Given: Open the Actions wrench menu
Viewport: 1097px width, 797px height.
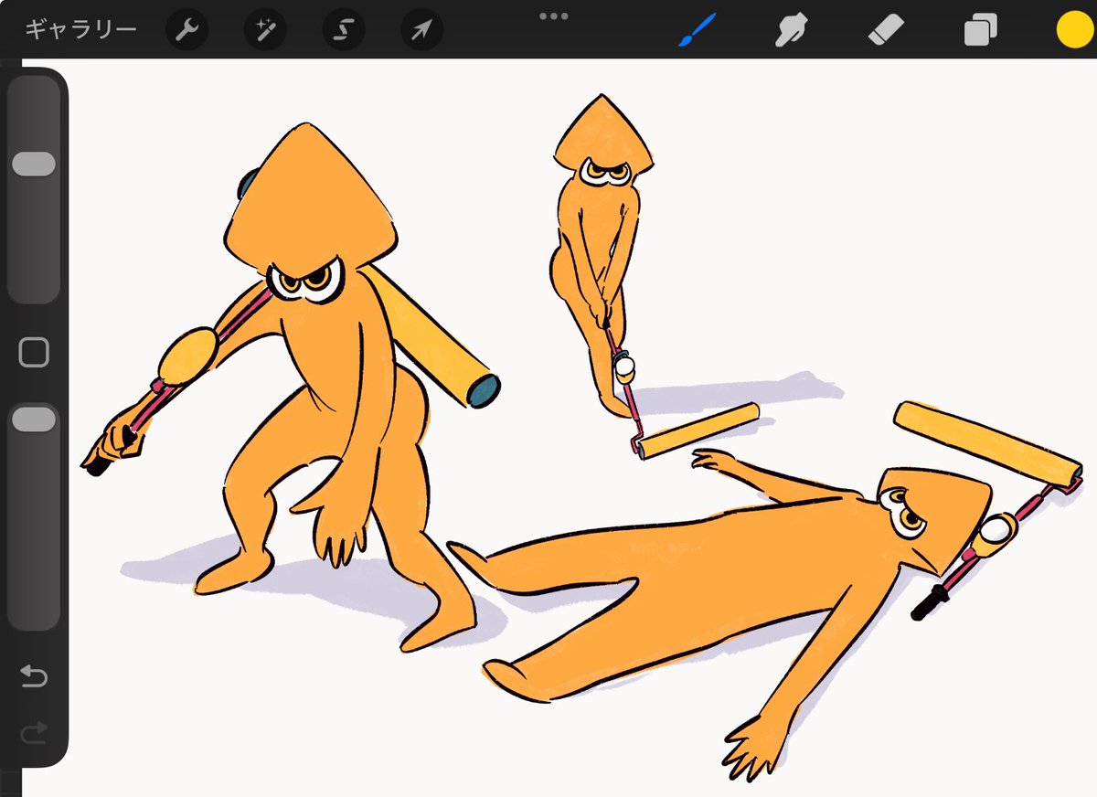Looking at the screenshot, I should click(x=186, y=31).
